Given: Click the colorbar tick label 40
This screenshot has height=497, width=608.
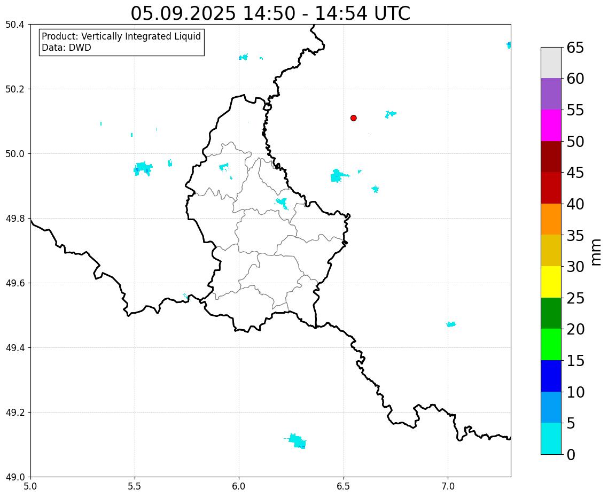Looking at the screenshot, I should [575, 204].
